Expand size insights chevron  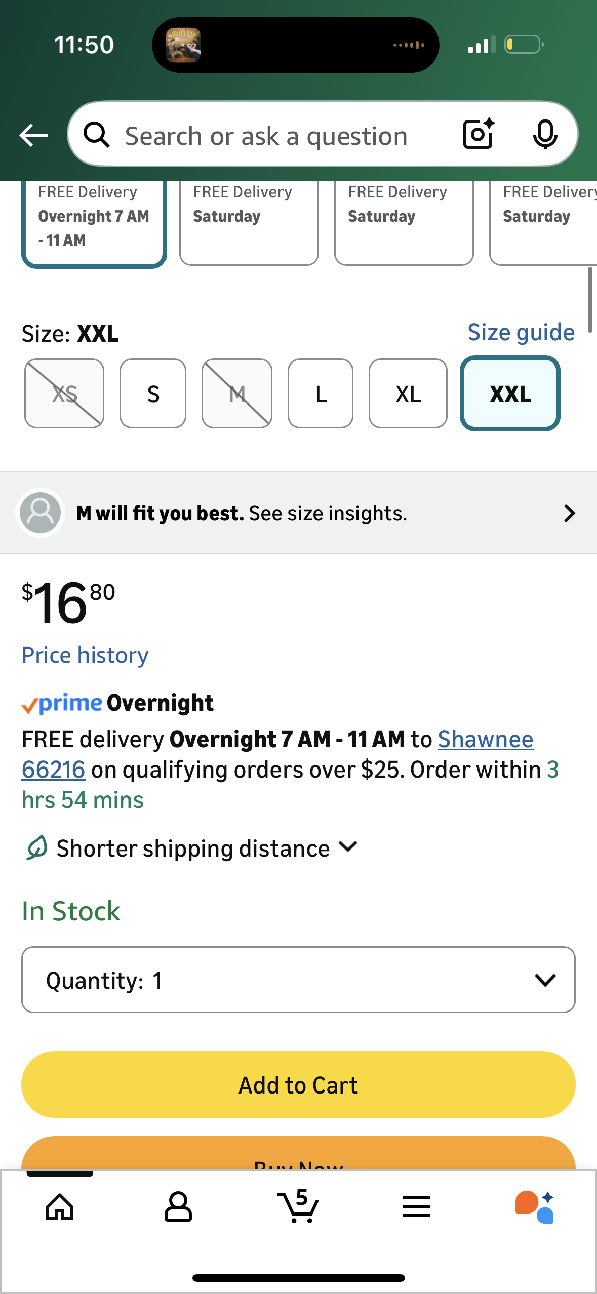569,513
